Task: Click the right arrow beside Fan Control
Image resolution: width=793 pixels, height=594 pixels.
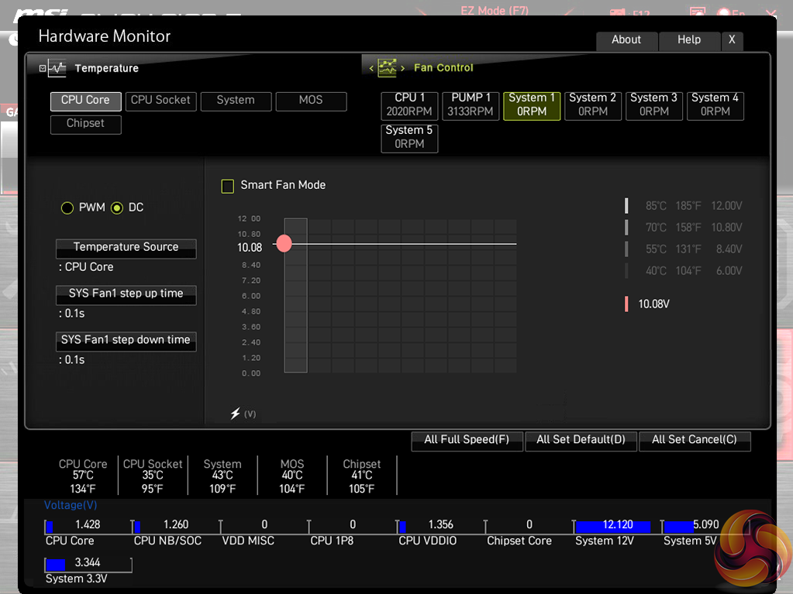Action: [402, 68]
